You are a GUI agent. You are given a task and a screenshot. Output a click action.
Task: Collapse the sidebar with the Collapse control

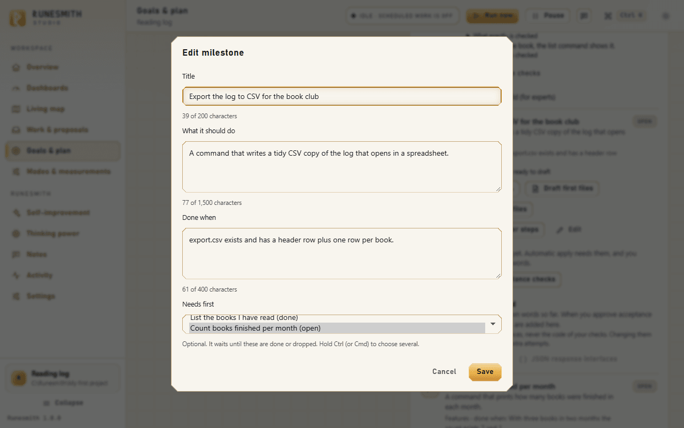click(x=63, y=403)
